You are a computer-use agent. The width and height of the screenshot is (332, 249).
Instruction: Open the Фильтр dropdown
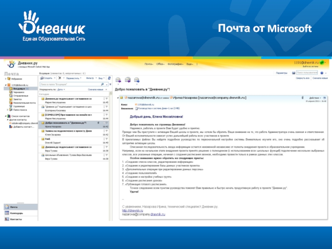pos(91,78)
